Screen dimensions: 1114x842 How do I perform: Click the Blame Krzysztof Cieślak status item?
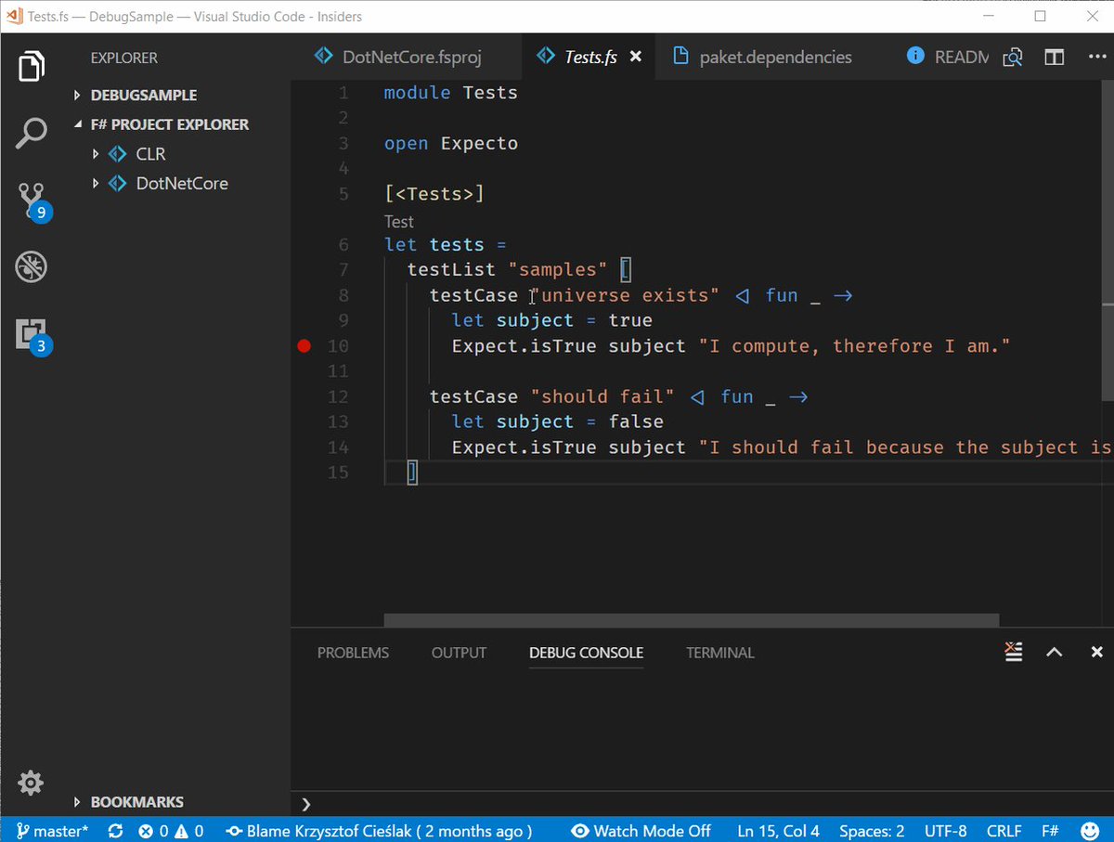(380, 831)
